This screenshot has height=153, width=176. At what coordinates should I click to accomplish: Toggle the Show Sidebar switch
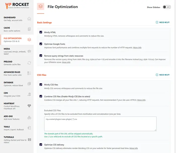point(167,7)
